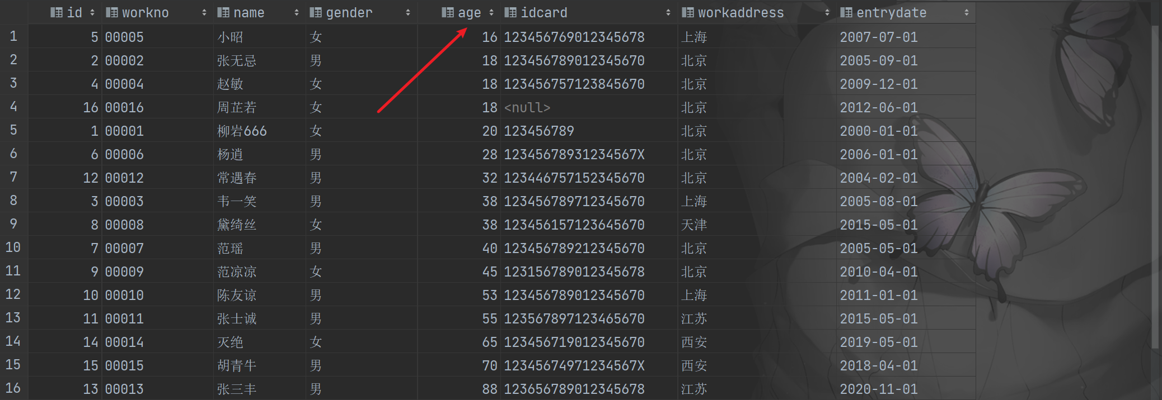Screen dimensions: 1162x400
Task: Select the workno column header label
Action: pos(146,12)
